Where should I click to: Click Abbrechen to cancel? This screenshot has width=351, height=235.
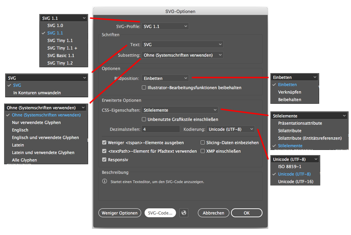click(214, 213)
